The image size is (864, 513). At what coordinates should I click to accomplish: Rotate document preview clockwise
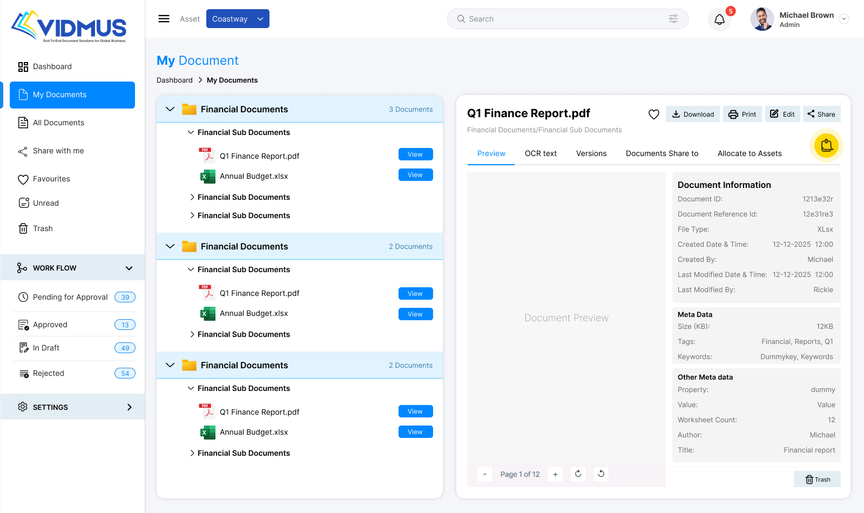[578, 474]
